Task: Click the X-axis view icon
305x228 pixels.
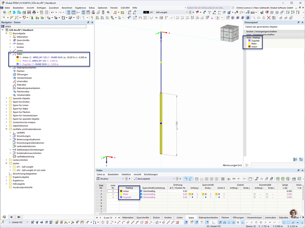Action: 288,12
